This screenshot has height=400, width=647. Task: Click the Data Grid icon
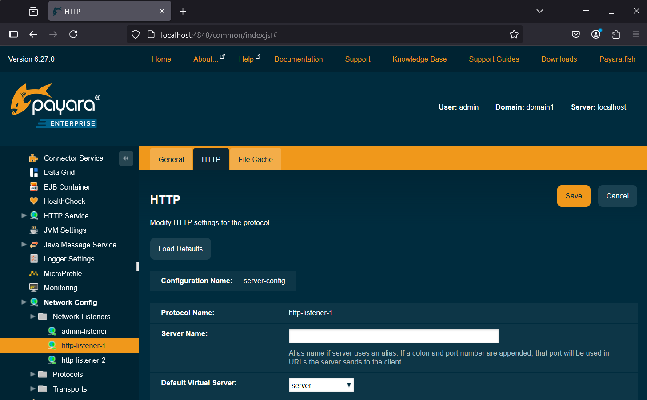click(34, 172)
